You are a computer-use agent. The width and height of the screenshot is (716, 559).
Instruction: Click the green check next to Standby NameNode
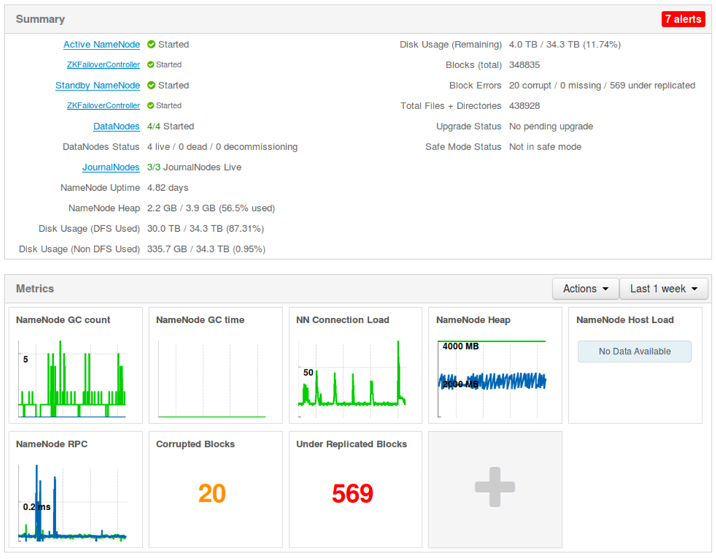[x=151, y=85]
